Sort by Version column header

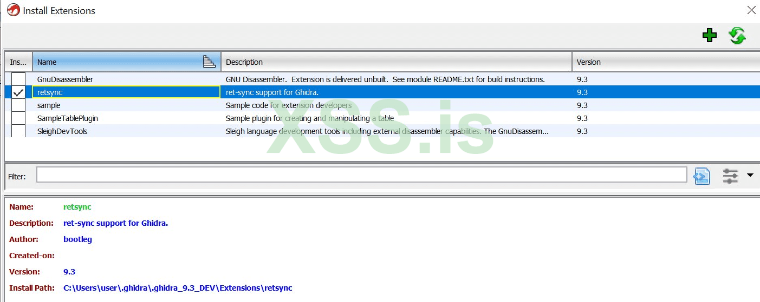pyautogui.click(x=666, y=62)
